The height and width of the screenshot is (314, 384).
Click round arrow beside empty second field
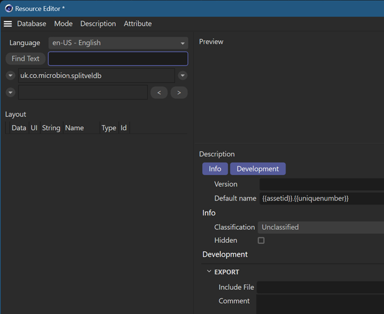pos(10,93)
